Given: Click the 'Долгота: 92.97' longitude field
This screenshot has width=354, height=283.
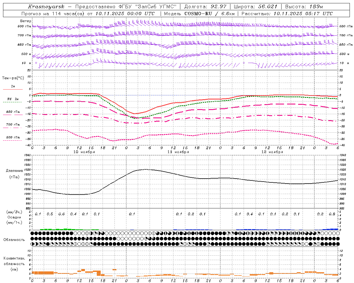Looking at the screenshot, I should pyautogui.click(x=205, y=7).
